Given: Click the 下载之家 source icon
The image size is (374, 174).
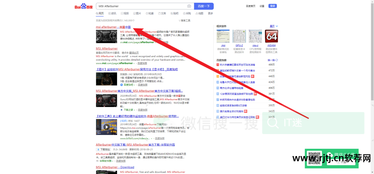Looking at the screenshot, I should (x=122, y=110).
